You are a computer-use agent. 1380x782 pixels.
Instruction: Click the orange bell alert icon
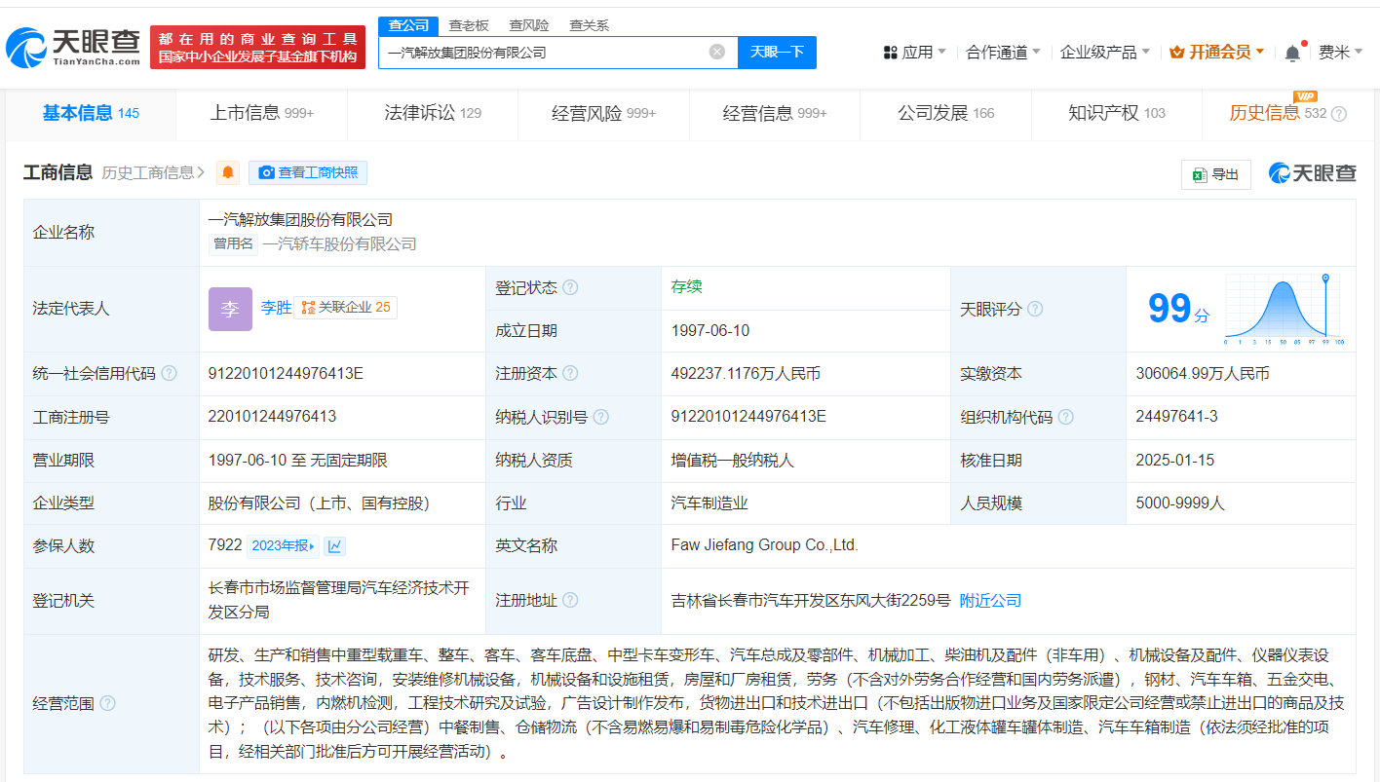click(228, 173)
